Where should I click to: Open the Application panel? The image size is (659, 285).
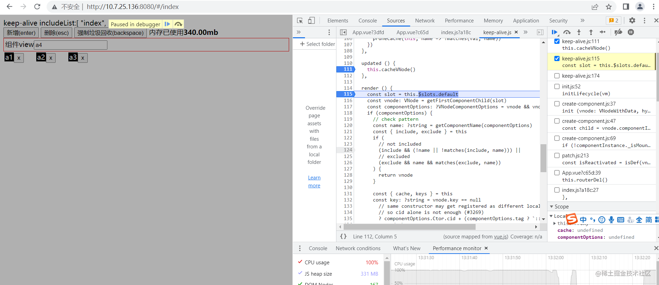526,21
